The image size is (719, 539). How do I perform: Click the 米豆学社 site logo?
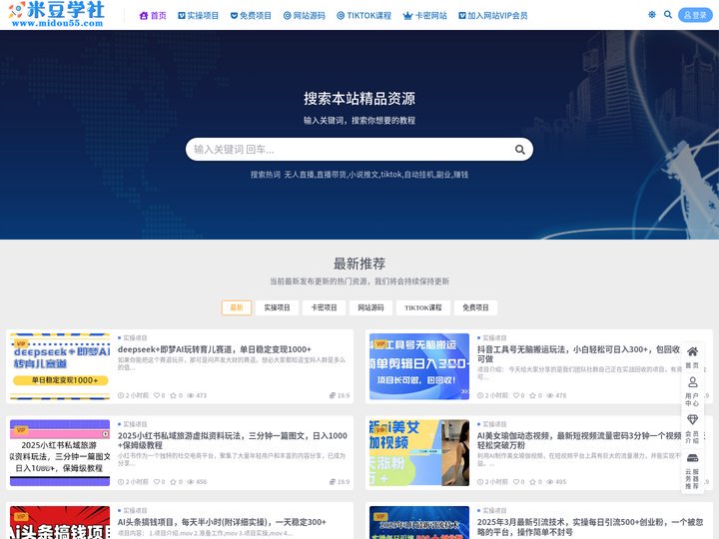[56, 15]
